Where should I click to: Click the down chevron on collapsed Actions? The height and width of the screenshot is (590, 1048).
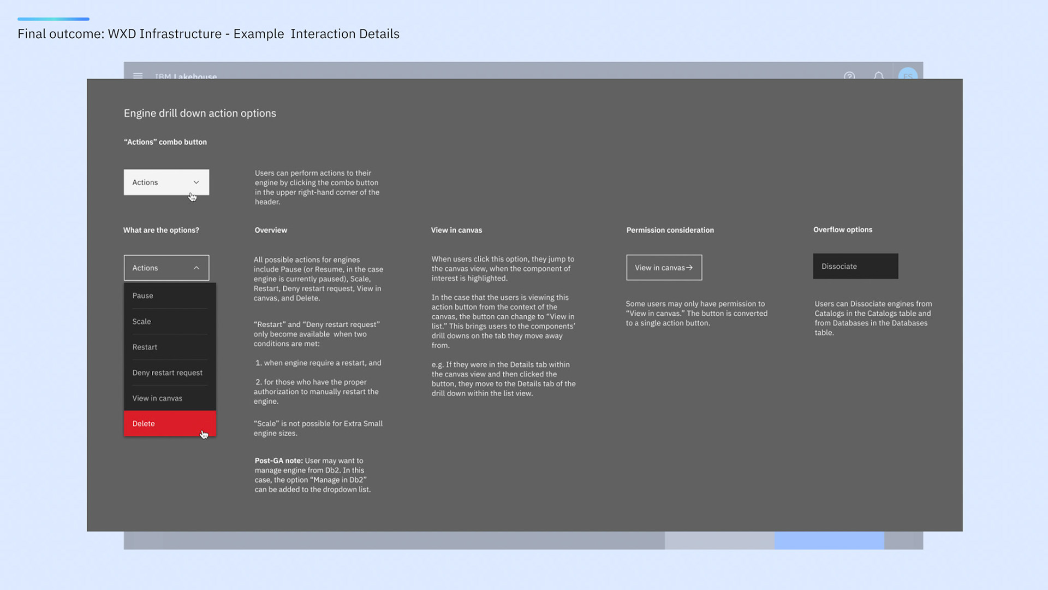(x=196, y=182)
